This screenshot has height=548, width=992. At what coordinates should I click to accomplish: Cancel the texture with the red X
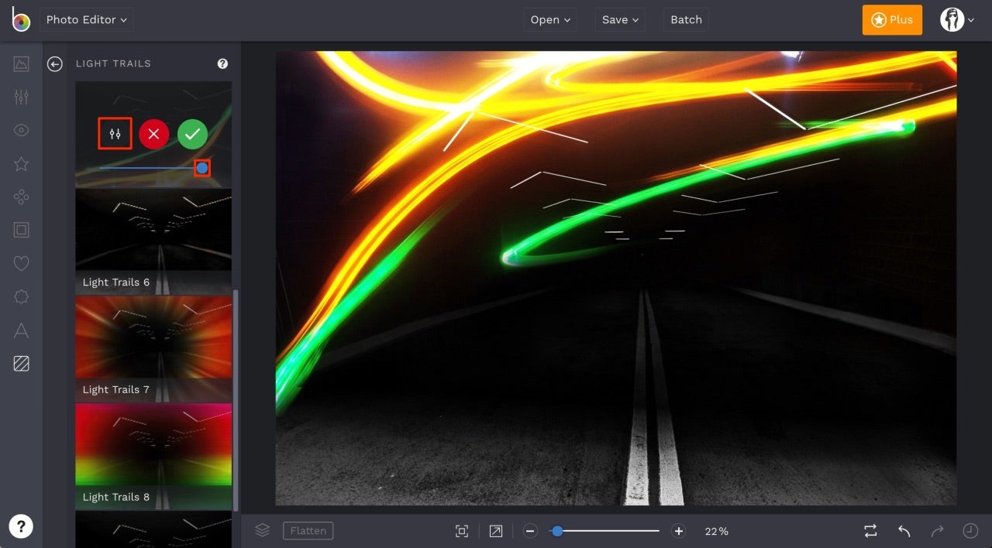[153, 134]
